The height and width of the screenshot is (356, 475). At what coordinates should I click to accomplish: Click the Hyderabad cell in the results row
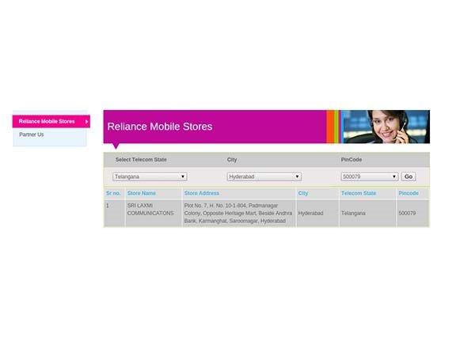[x=310, y=213]
